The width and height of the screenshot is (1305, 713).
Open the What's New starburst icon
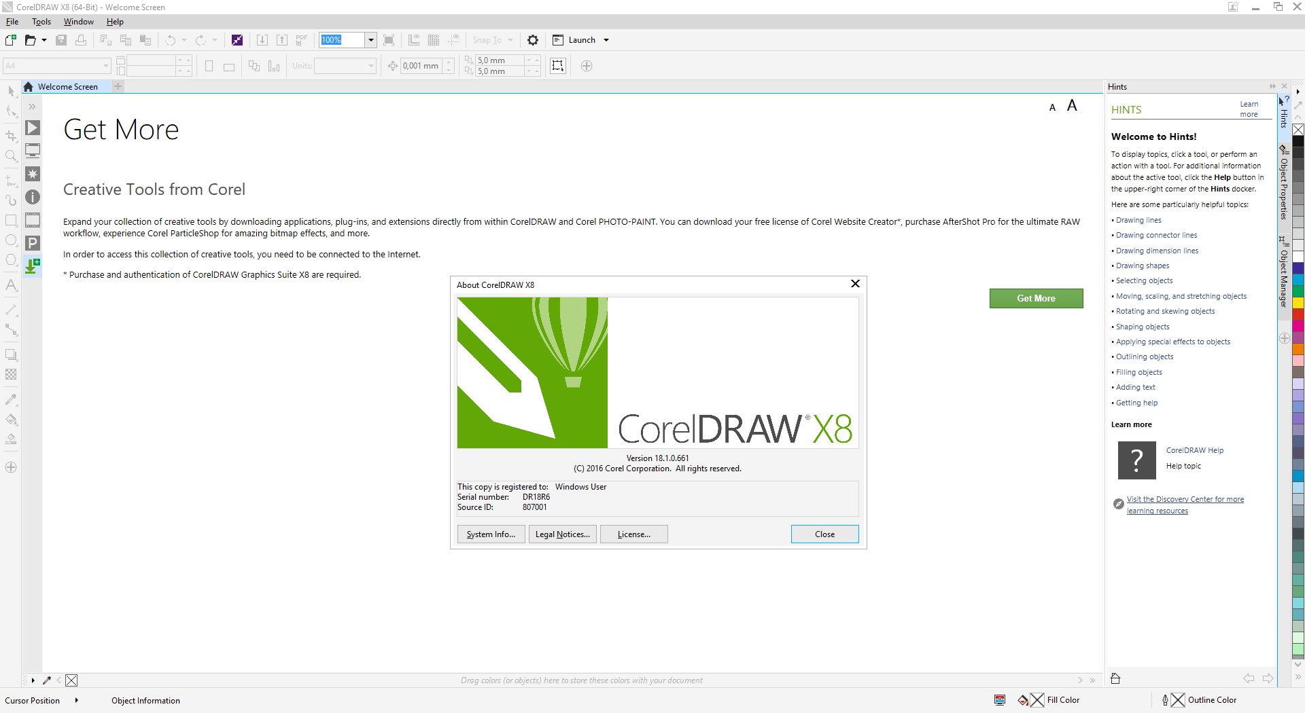point(33,174)
